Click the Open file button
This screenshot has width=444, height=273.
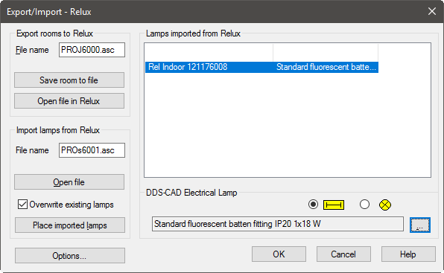click(69, 182)
